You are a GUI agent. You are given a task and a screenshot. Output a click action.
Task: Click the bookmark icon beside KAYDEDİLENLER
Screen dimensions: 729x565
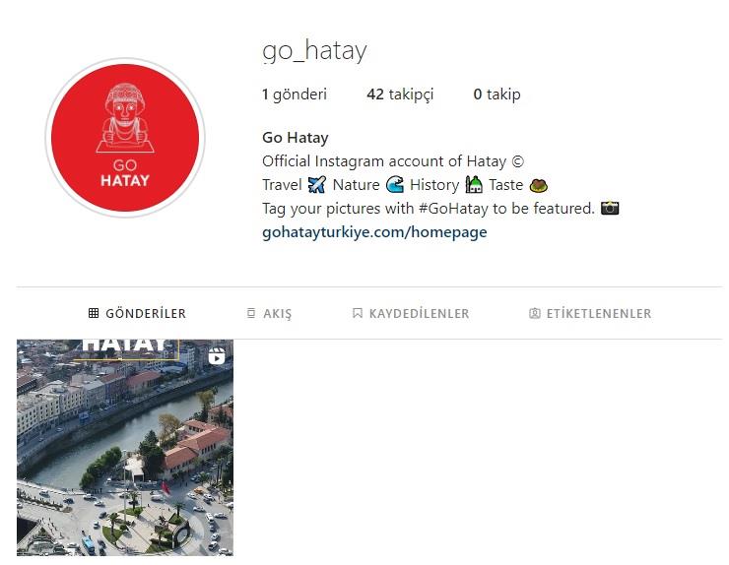tap(357, 313)
